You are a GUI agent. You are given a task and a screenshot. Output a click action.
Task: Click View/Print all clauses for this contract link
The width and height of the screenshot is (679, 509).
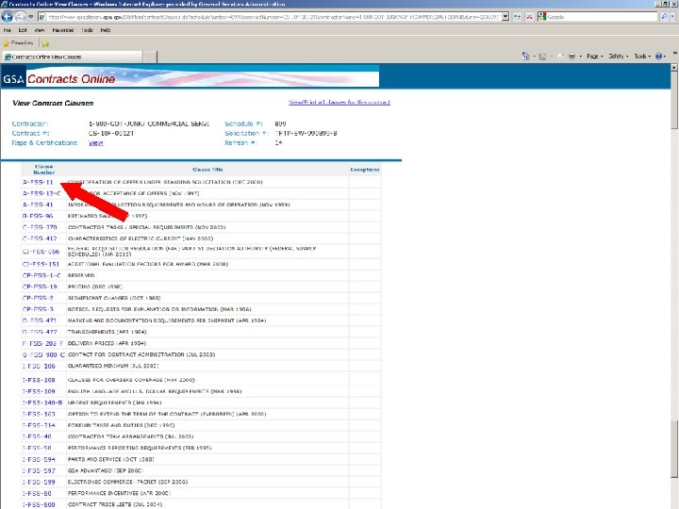[339, 102]
